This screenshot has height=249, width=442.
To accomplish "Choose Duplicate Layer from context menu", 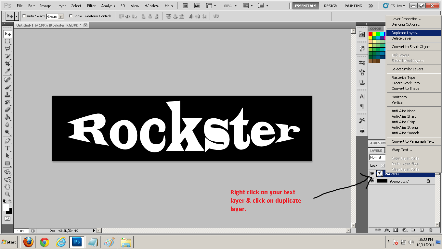I will tap(405, 33).
